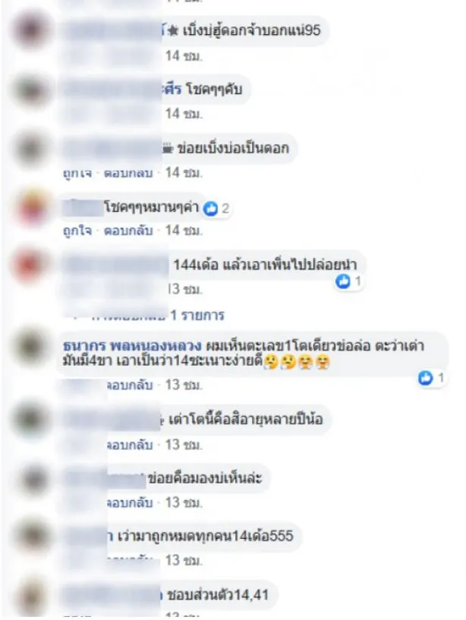
Task: Click "ตอบกลับ" under "โชคๆๆหมานๆค่า" comment
Action: click(128, 230)
